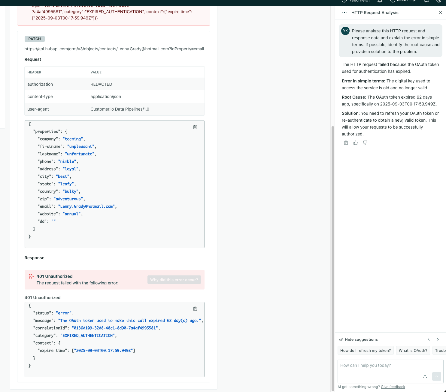Copy the request body JSON

[195, 127]
